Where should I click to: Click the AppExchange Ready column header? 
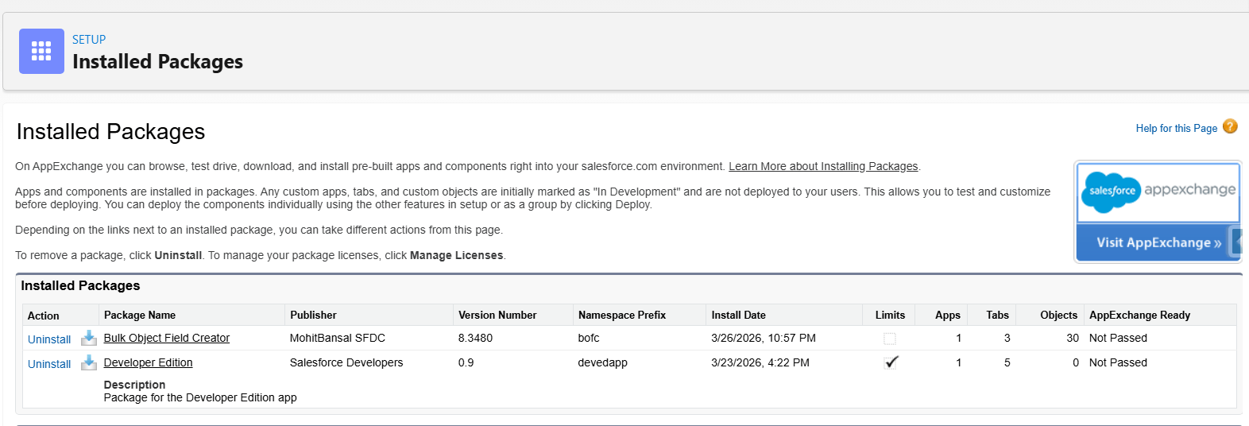[x=1139, y=316]
